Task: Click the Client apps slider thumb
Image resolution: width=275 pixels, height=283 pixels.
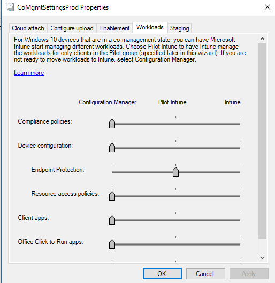Action: pos(112,220)
